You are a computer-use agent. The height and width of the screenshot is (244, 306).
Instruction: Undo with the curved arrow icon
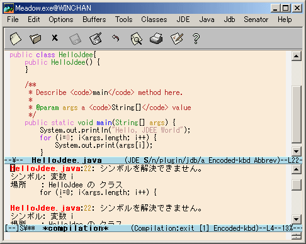click(115, 38)
